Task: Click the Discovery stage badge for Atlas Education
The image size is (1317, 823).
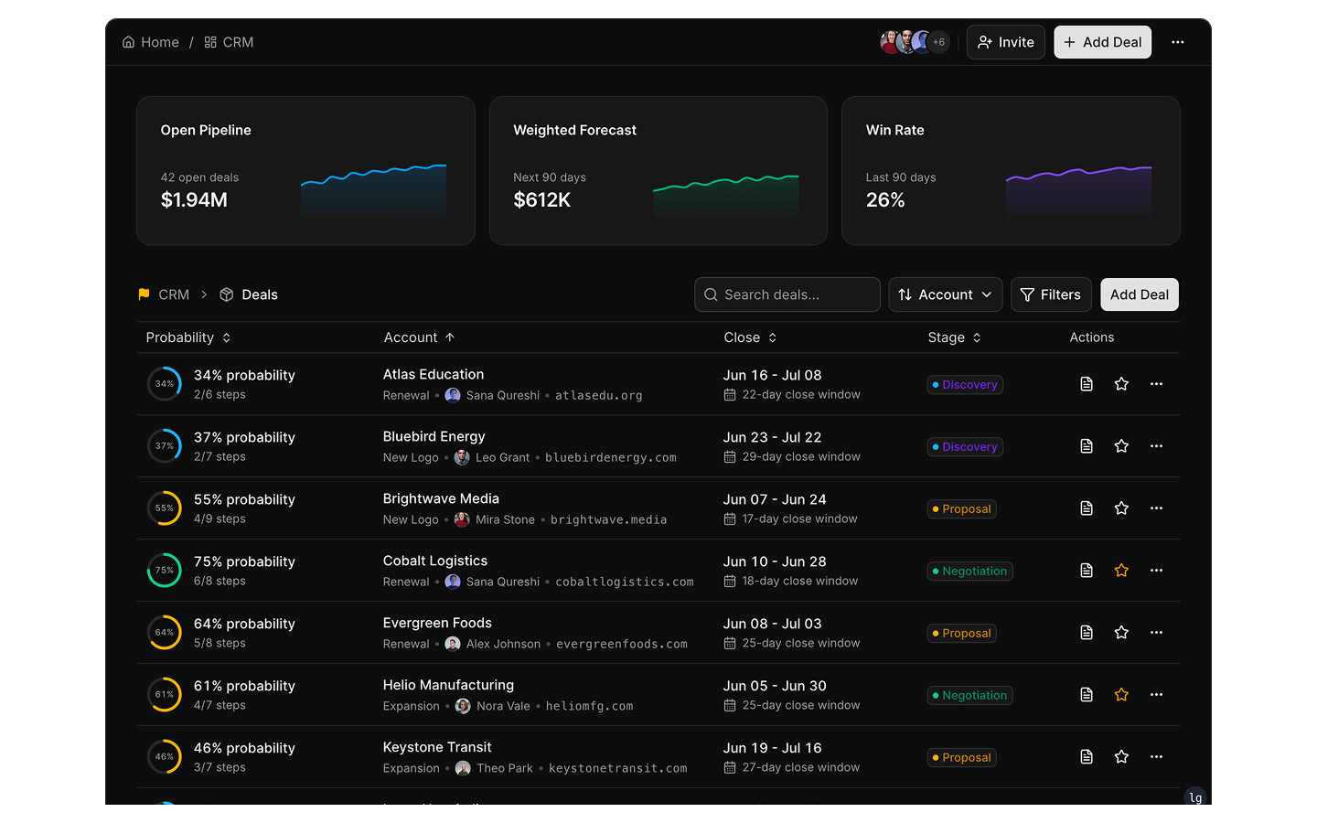Action: 965,385
